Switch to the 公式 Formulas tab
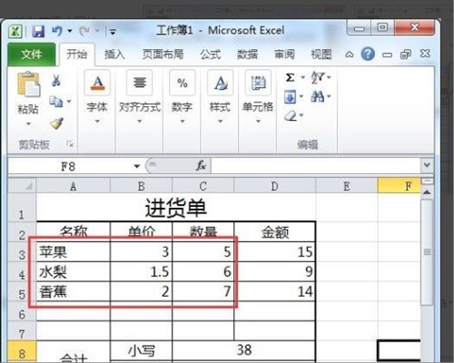 [210, 54]
